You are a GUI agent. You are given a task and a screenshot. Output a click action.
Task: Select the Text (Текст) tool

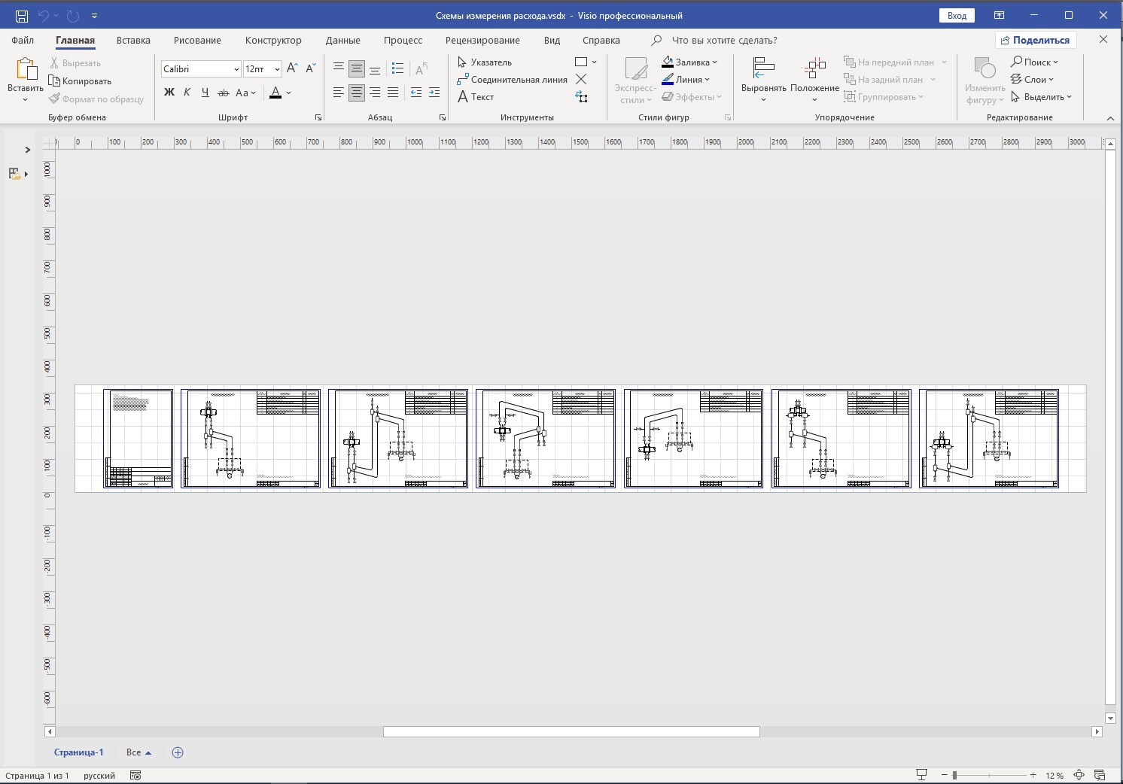(x=476, y=97)
